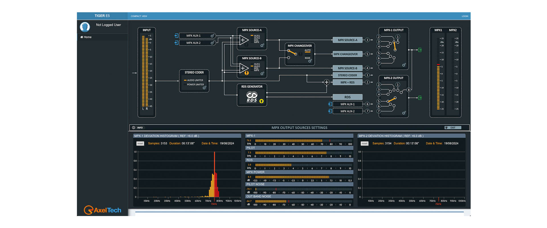Select Home in the sidebar
Viewport: 547px width, 228px height.
pyautogui.click(x=86, y=37)
